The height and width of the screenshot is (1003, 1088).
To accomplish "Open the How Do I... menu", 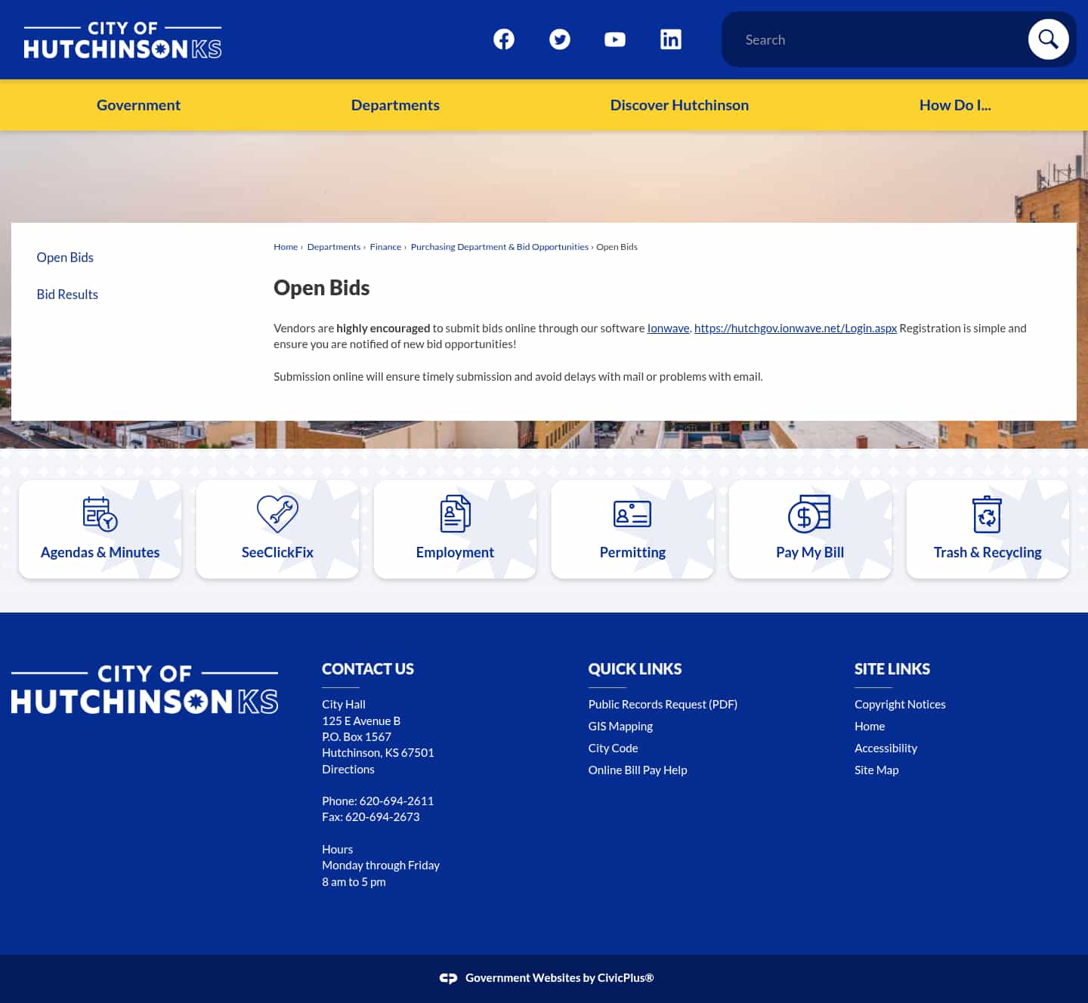I will (x=955, y=105).
